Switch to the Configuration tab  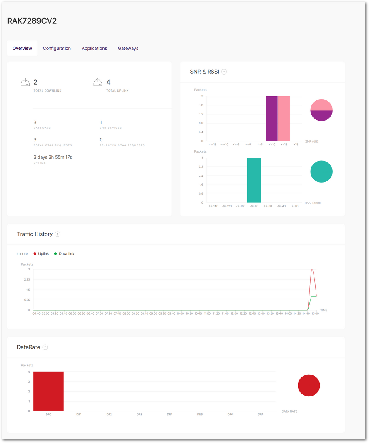point(57,48)
